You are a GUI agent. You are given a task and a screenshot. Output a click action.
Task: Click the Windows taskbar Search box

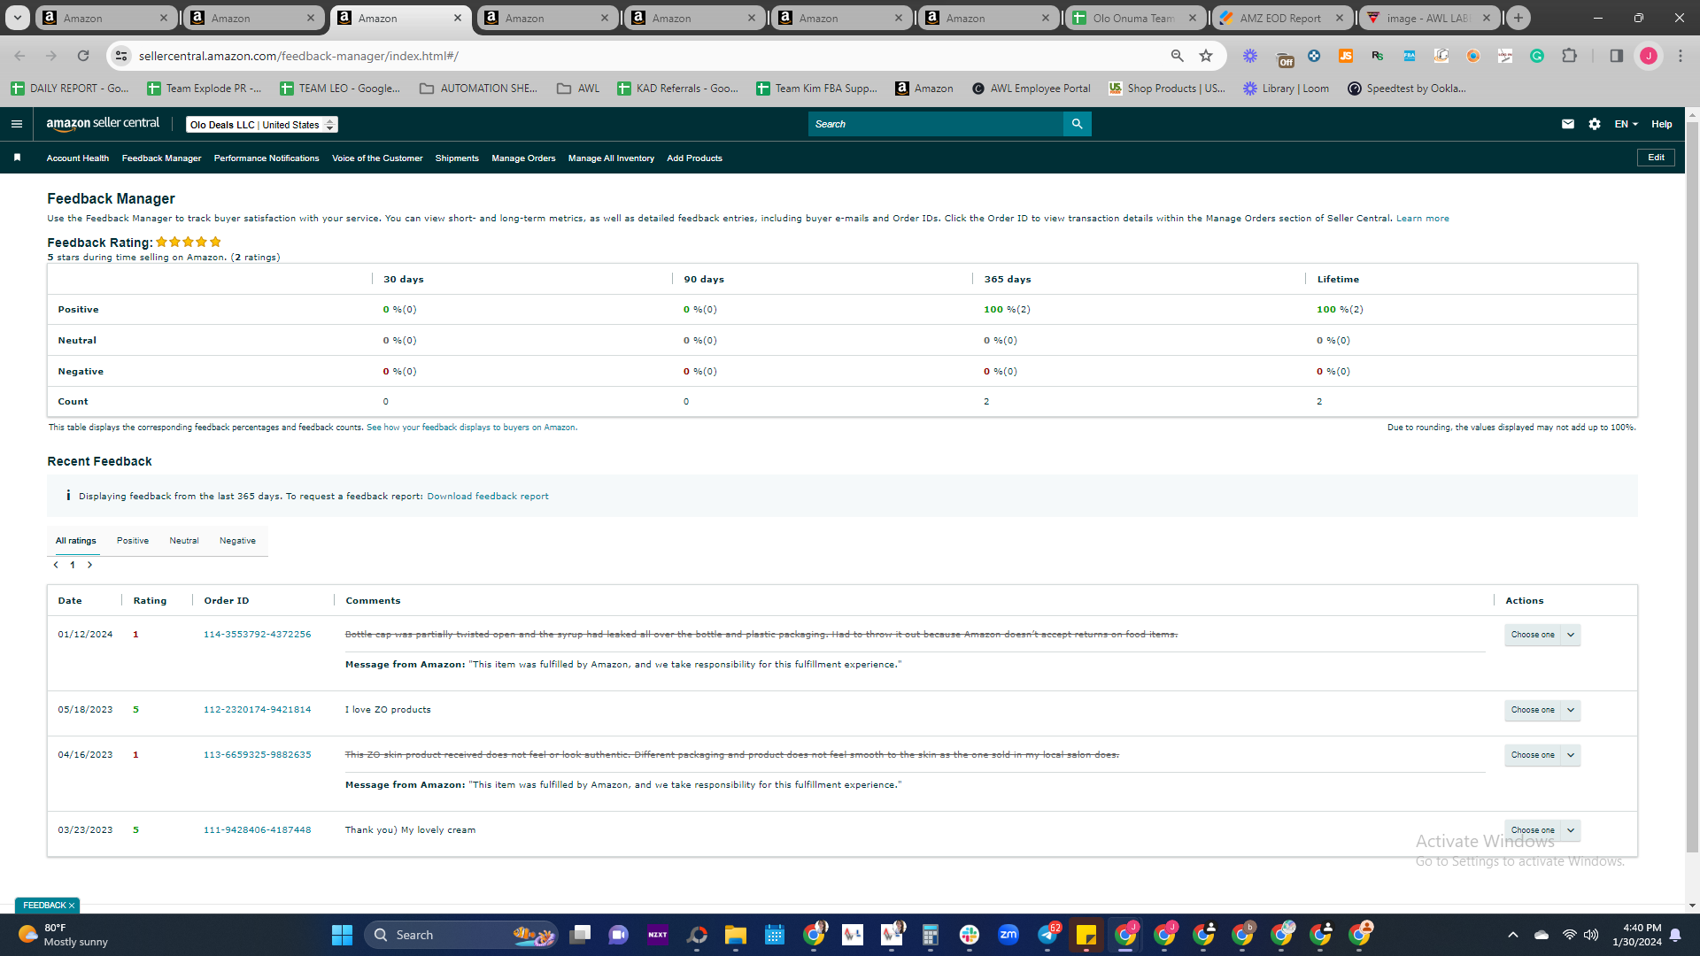click(460, 935)
